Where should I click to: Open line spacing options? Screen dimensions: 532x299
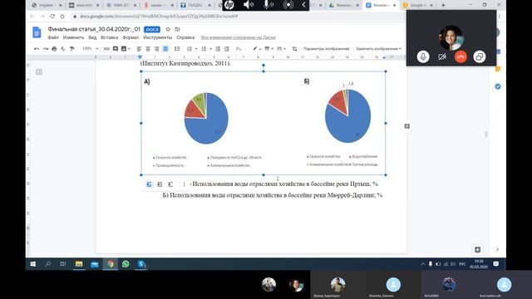point(177,49)
